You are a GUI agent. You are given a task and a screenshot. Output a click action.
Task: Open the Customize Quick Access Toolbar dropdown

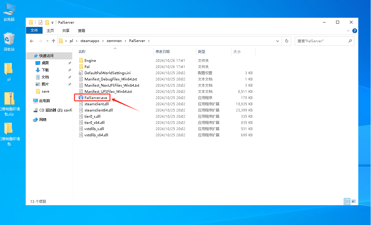(x=52, y=22)
